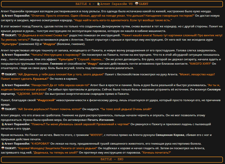Viewport: 225px width, 164px height.
Task: Click the agent avatar before "Отлично. Просто отлично"
Action: click(3, 16)
